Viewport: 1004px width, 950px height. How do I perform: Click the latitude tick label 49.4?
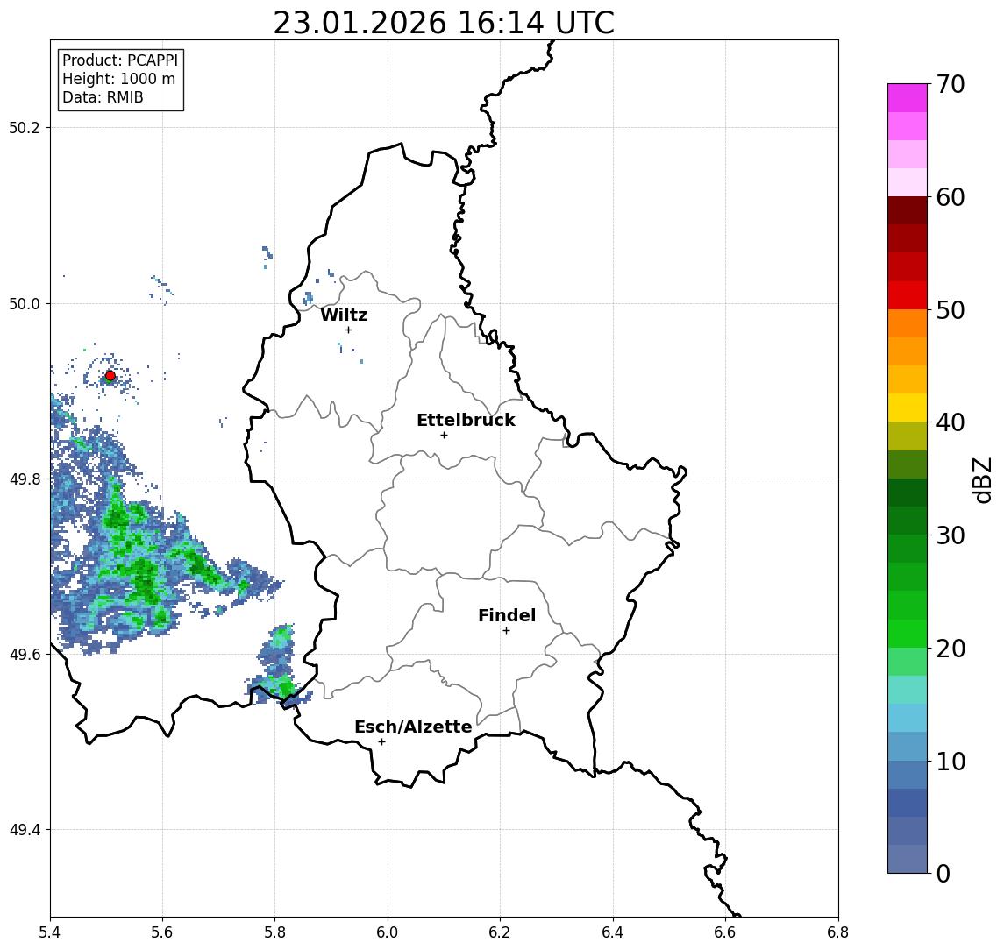pyautogui.click(x=25, y=830)
